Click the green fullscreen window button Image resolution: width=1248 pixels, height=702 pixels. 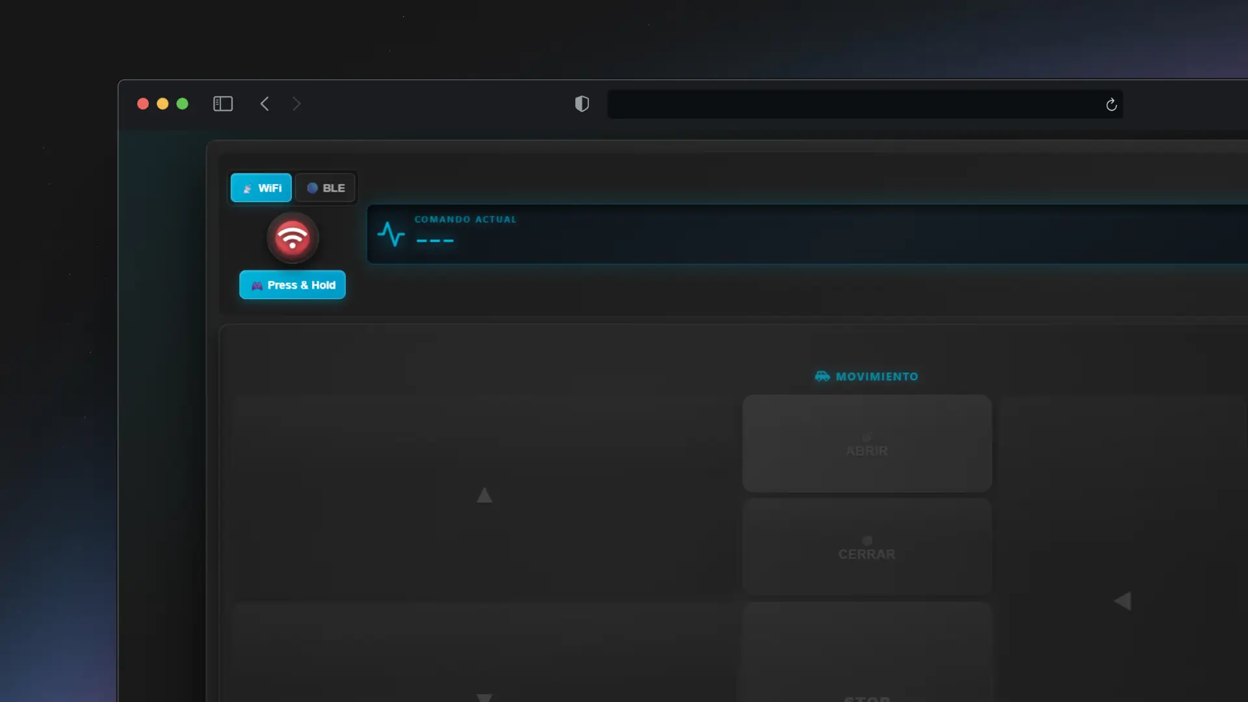click(x=183, y=104)
